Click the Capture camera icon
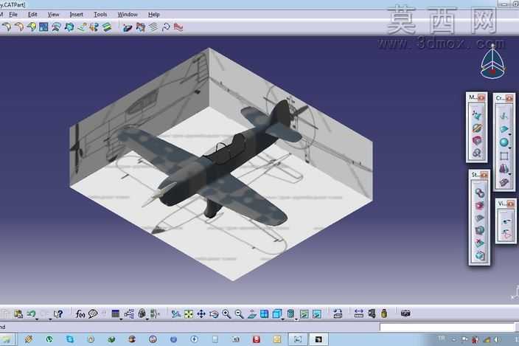Viewport: 519px width, 346px height. (405, 314)
